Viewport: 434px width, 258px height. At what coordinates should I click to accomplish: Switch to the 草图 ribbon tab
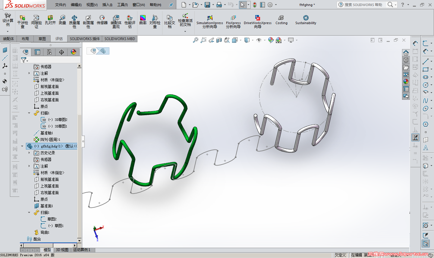(42, 39)
